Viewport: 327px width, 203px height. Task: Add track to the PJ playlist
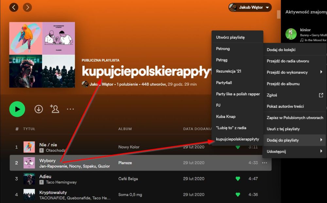click(237, 105)
